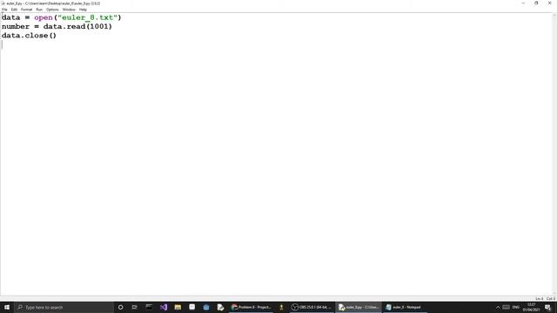The width and height of the screenshot is (557, 313).
Task: Click the Windows Start button
Action: coord(7,307)
